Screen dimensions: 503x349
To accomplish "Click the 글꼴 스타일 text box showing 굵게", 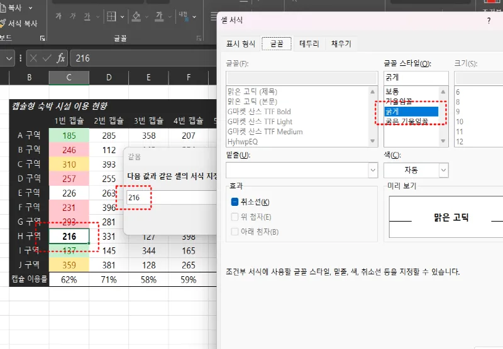I will pyautogui.click(x=416, y=78).
